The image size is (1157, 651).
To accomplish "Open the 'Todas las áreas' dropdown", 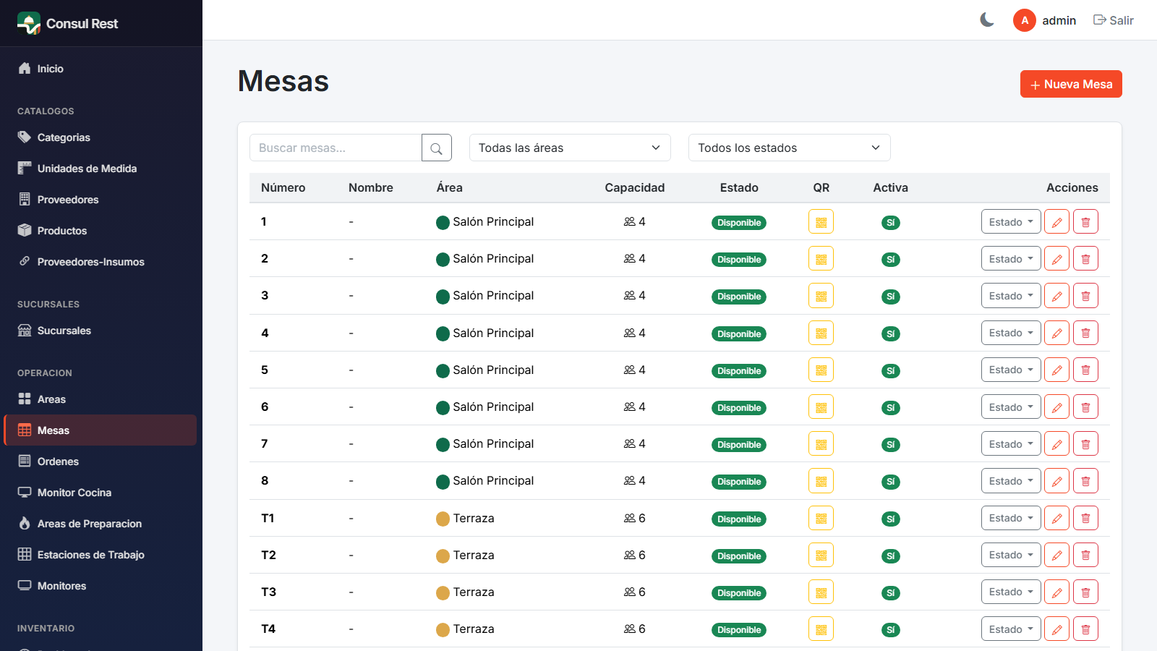I will [x=570, y=148].
